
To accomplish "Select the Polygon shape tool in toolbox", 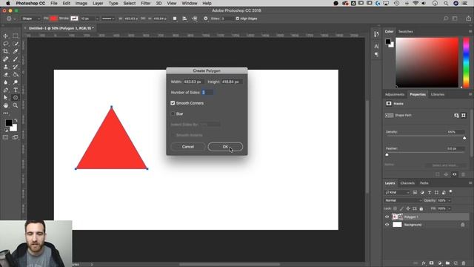I will [x=16, y=97].
